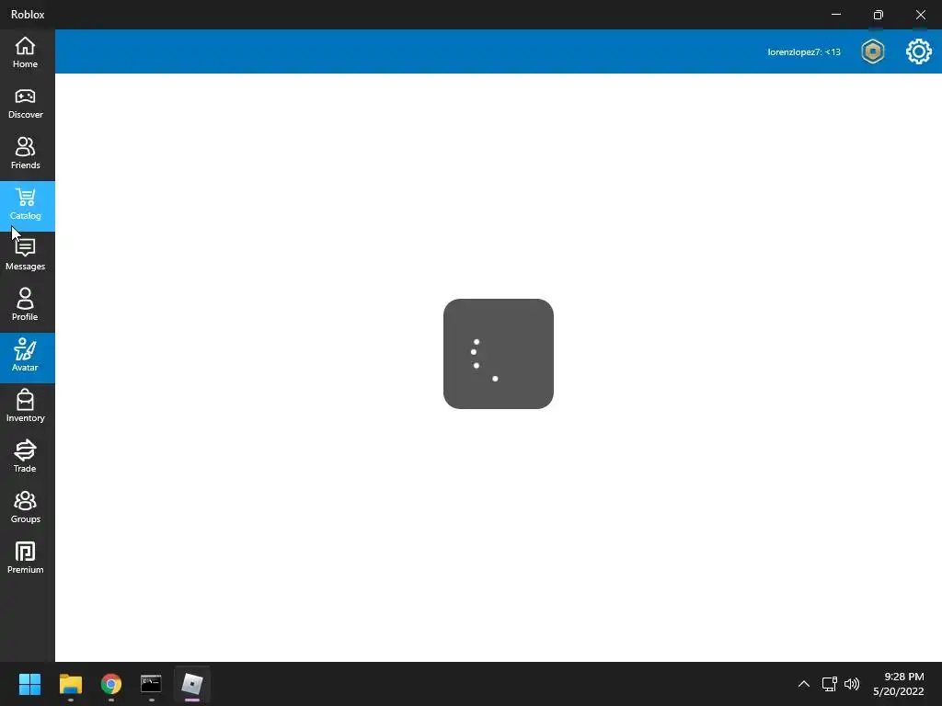Open the Discover section
The height and width of the screenshot is (706, 942).
point(25,104)
